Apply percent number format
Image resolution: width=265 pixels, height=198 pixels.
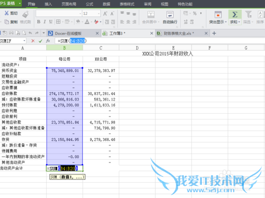[x=195, y=13]
